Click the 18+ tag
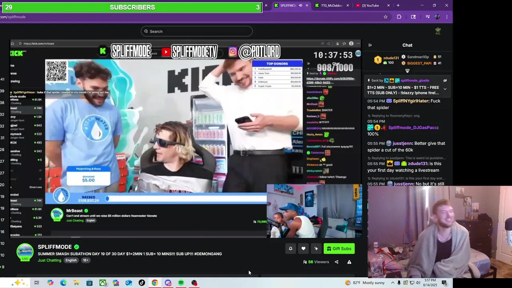 [x=85, y=260]
